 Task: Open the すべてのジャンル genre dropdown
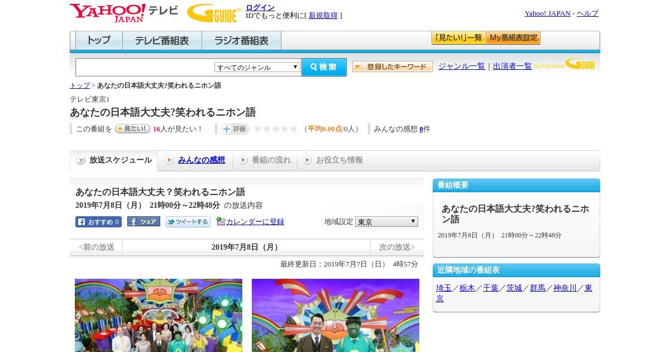click(257, 67)
